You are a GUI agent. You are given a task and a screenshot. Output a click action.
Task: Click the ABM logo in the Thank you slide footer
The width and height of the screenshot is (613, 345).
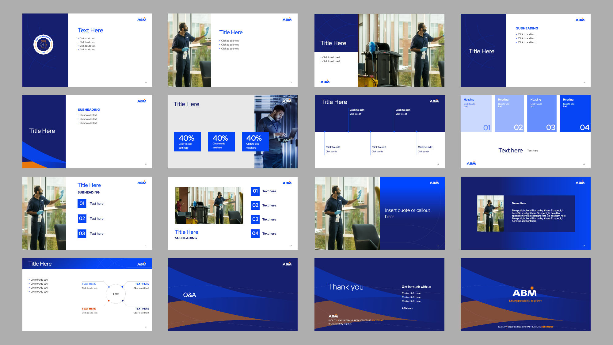333,316
